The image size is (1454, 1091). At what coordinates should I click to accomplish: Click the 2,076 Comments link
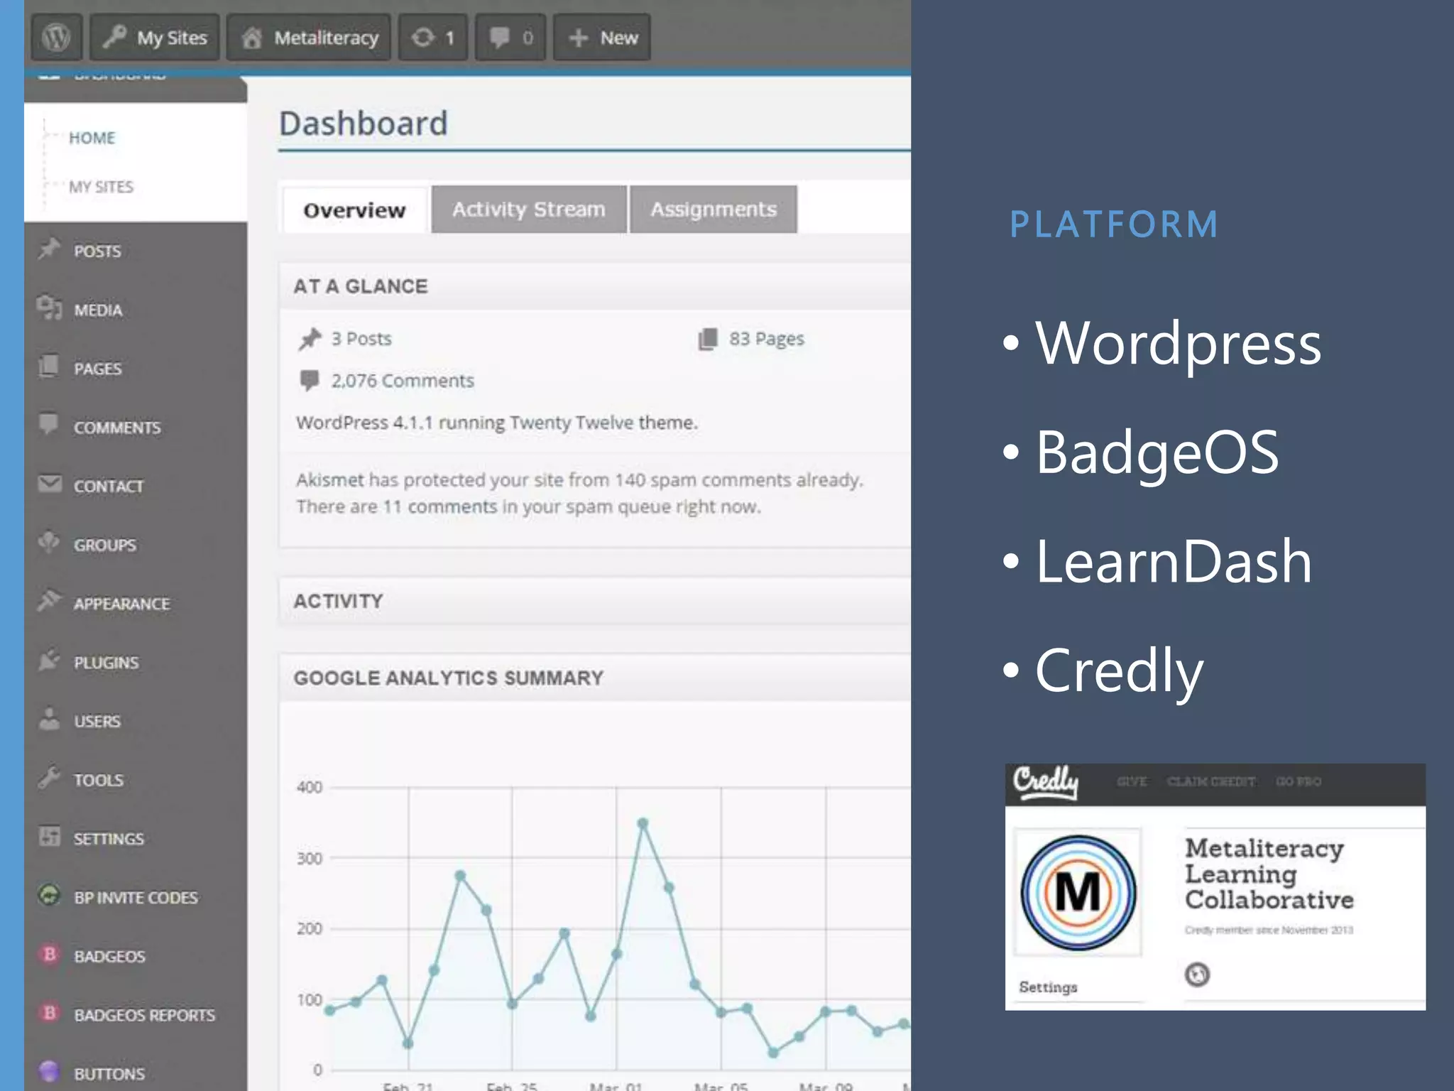(403, 381)
